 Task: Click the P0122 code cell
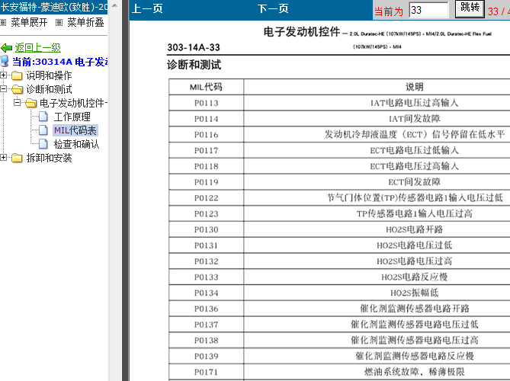(206, 197)
